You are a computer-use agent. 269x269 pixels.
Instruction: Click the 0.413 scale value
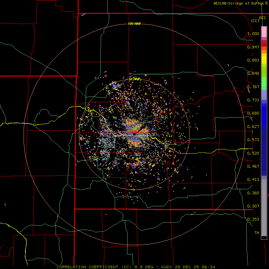pyautogui.click(x=253, y=180)
